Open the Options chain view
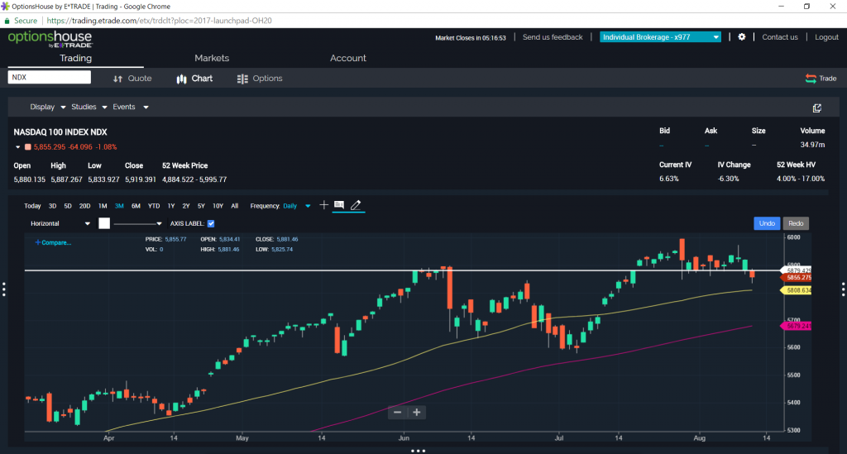The image size is (847, 454). click(259, 79)
